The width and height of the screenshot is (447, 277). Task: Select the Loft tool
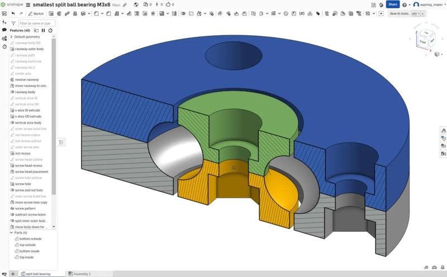pos(75,13)
